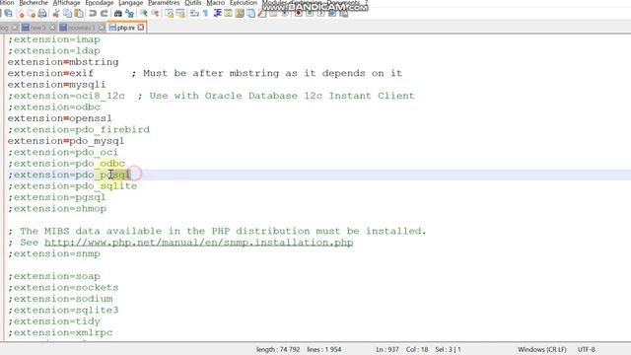
Task: Click the line ;extension=ldap
Action: point(54,50)
